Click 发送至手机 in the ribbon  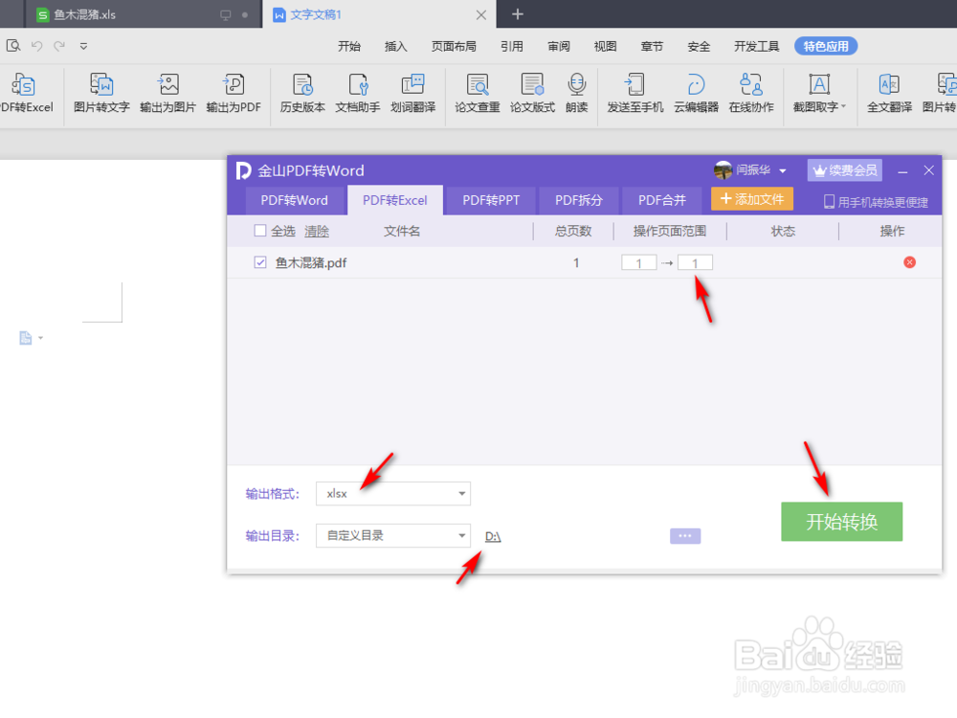tap(635, 93)
